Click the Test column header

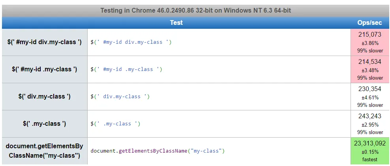(176, 22)
